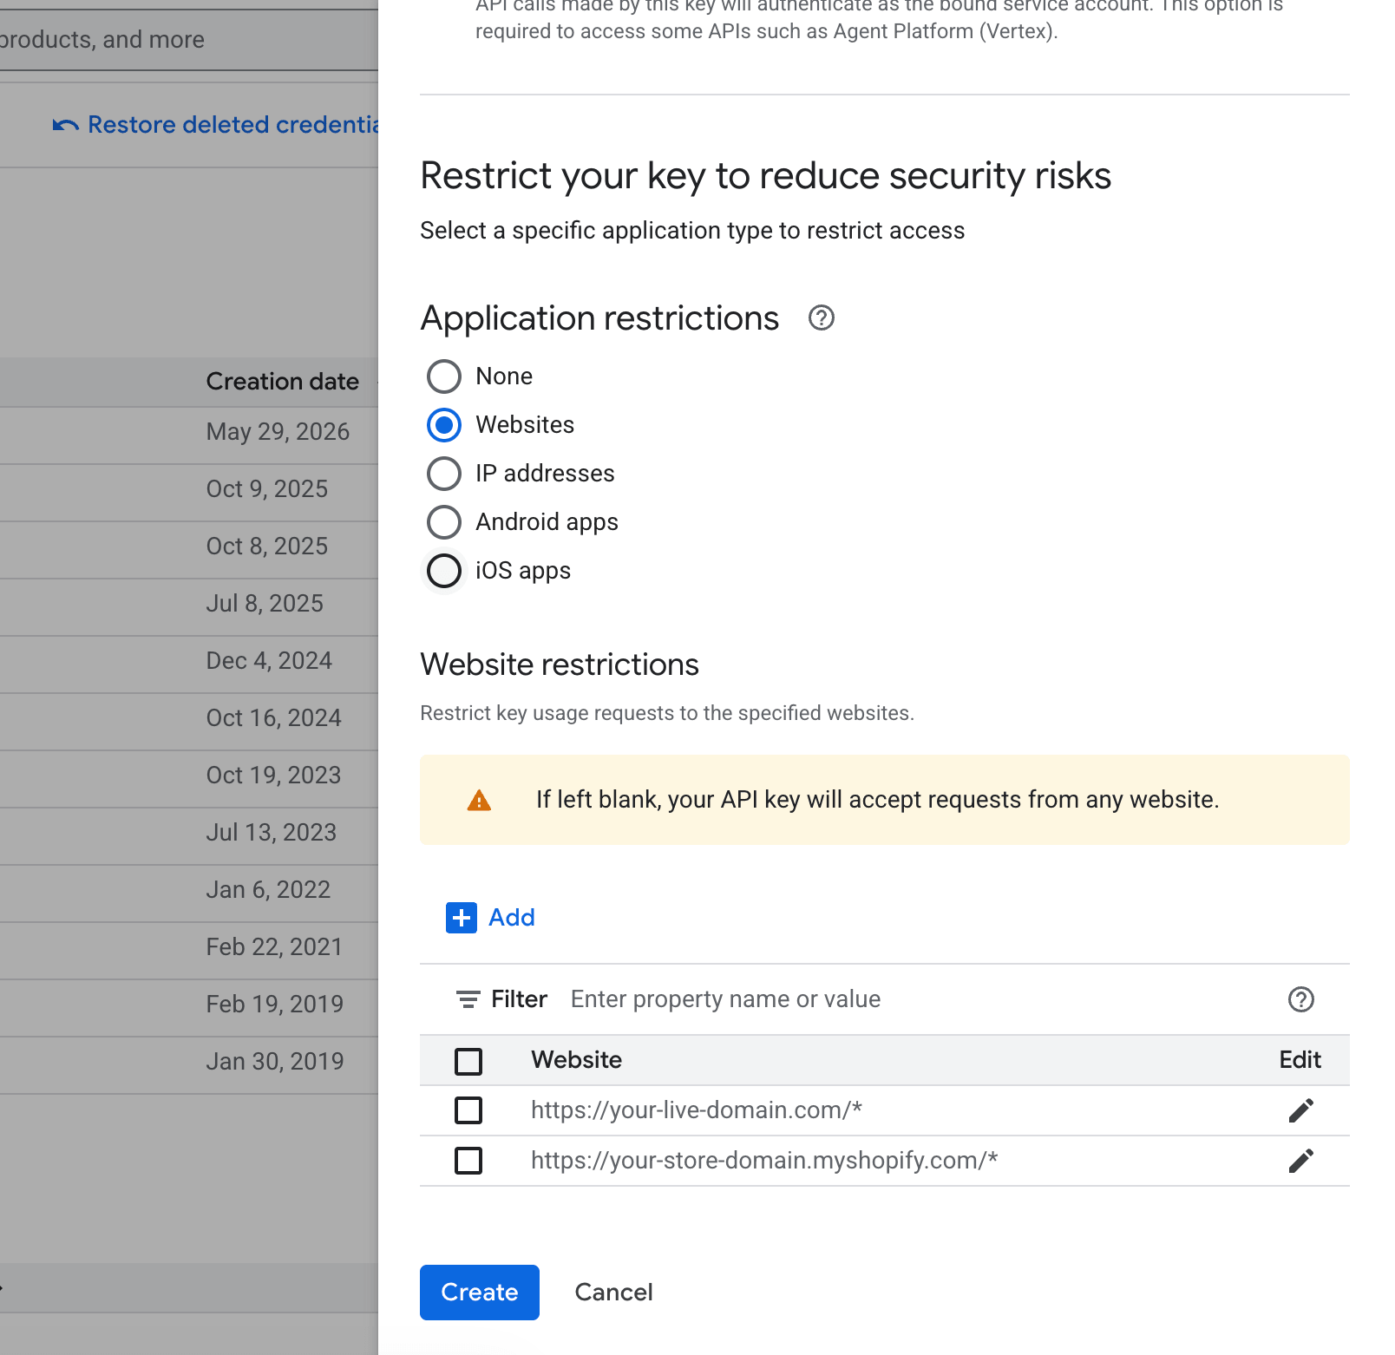This screenshot has width=1395, height=1355.
Task: Click the Create button
Action: [x=480, y=1293]
